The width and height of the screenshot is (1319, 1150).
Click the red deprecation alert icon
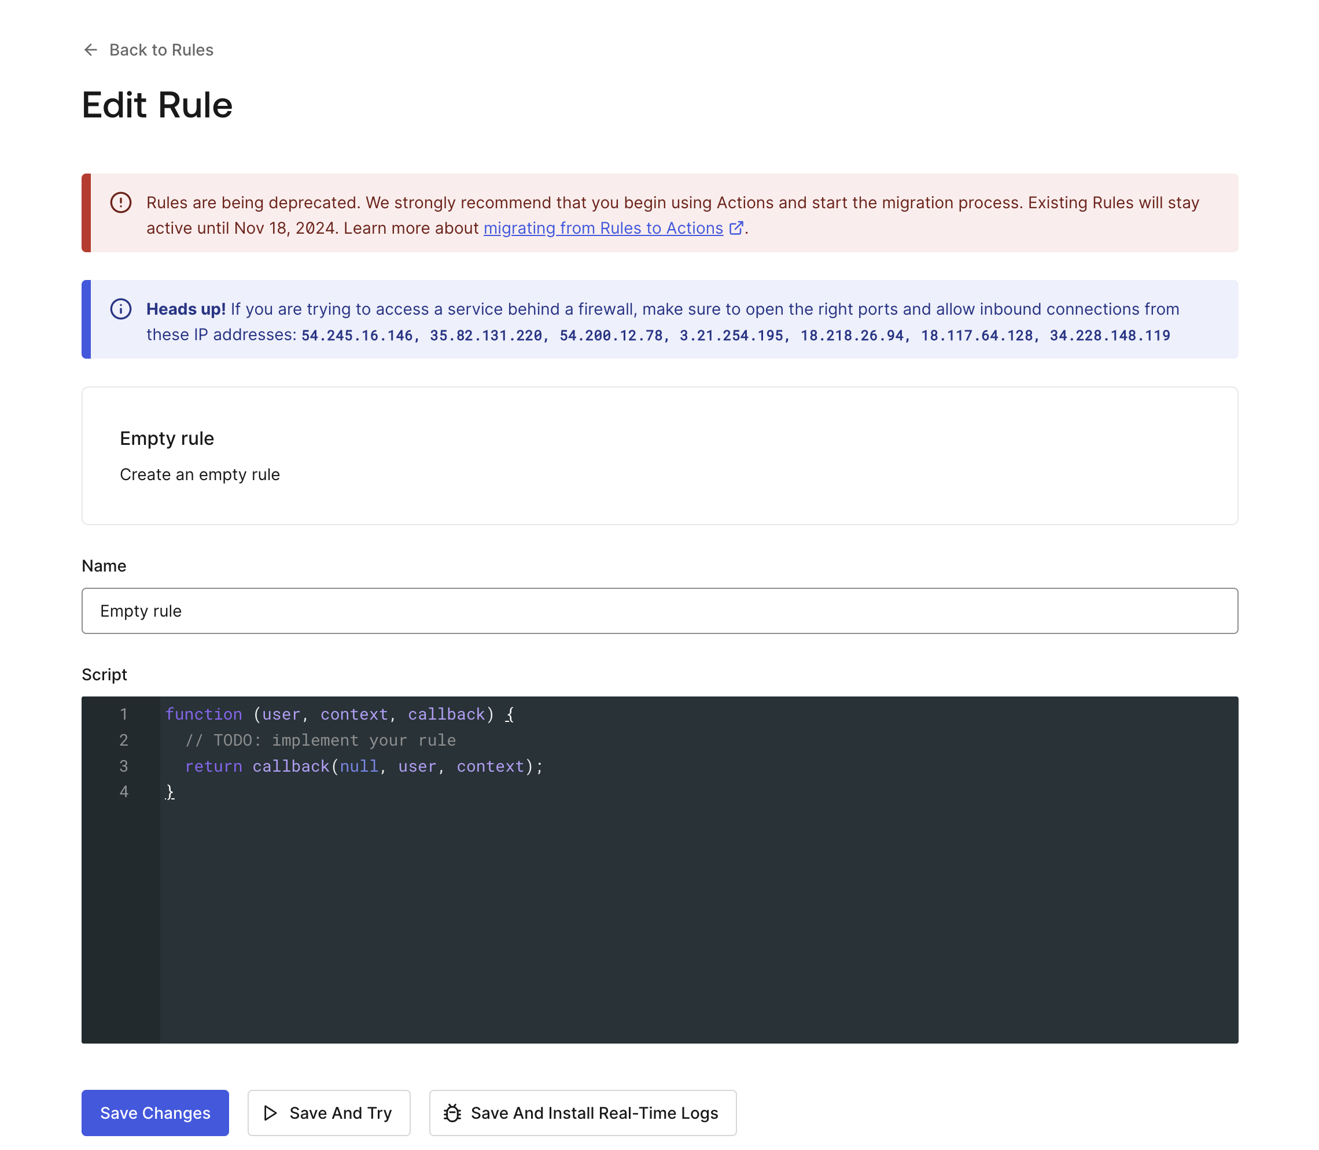click(x=121, y=202)
